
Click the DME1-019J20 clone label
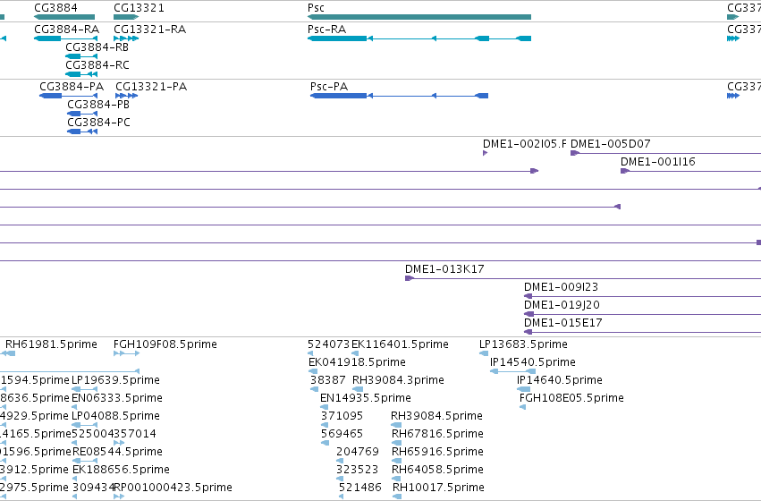[562, 305]
